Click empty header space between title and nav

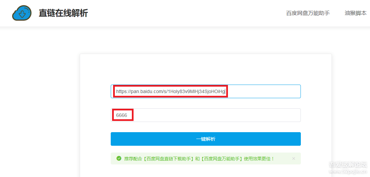(x=187, y=13)
